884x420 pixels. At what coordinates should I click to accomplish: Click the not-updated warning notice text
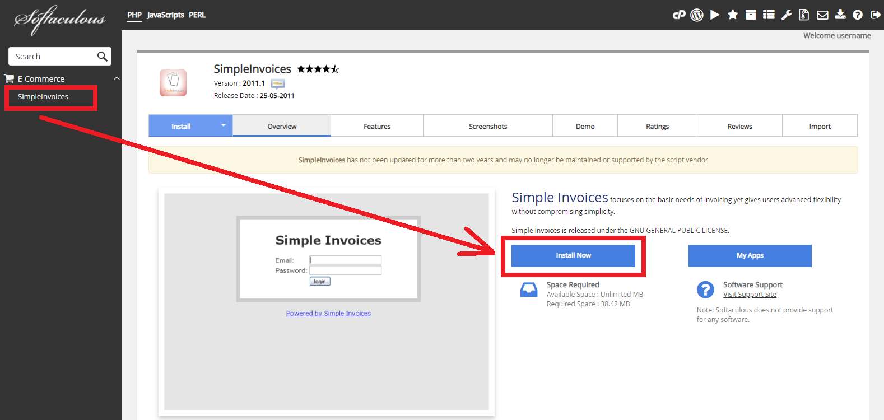click(x=503, y=160)
